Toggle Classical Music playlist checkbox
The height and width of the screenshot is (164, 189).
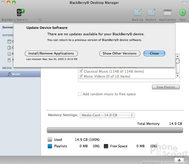tap(81, 71)
